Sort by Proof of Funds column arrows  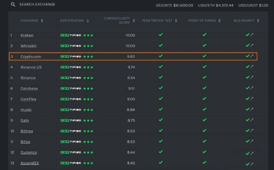(219, 20)
